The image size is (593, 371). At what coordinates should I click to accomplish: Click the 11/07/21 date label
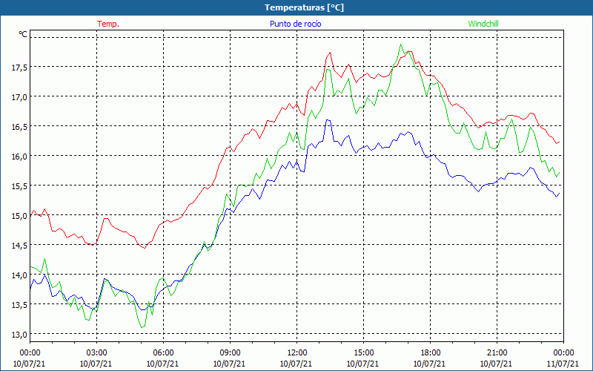pos(563,364)
